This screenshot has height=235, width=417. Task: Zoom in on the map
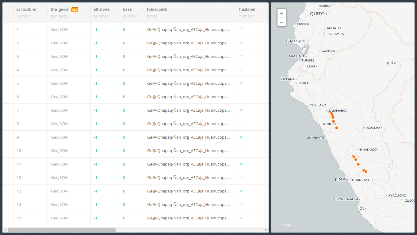pos(281,13)
